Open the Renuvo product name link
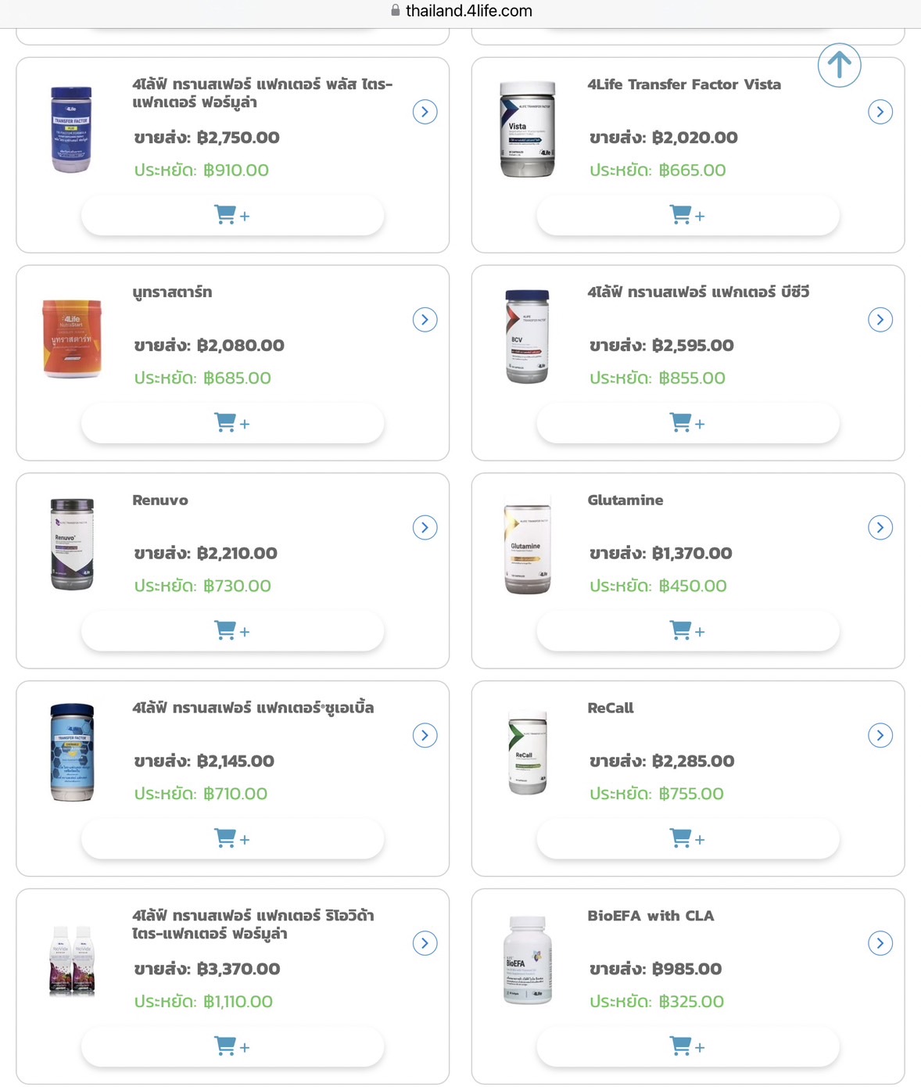The image size is (921, 1087). click(x=160, y=500)
